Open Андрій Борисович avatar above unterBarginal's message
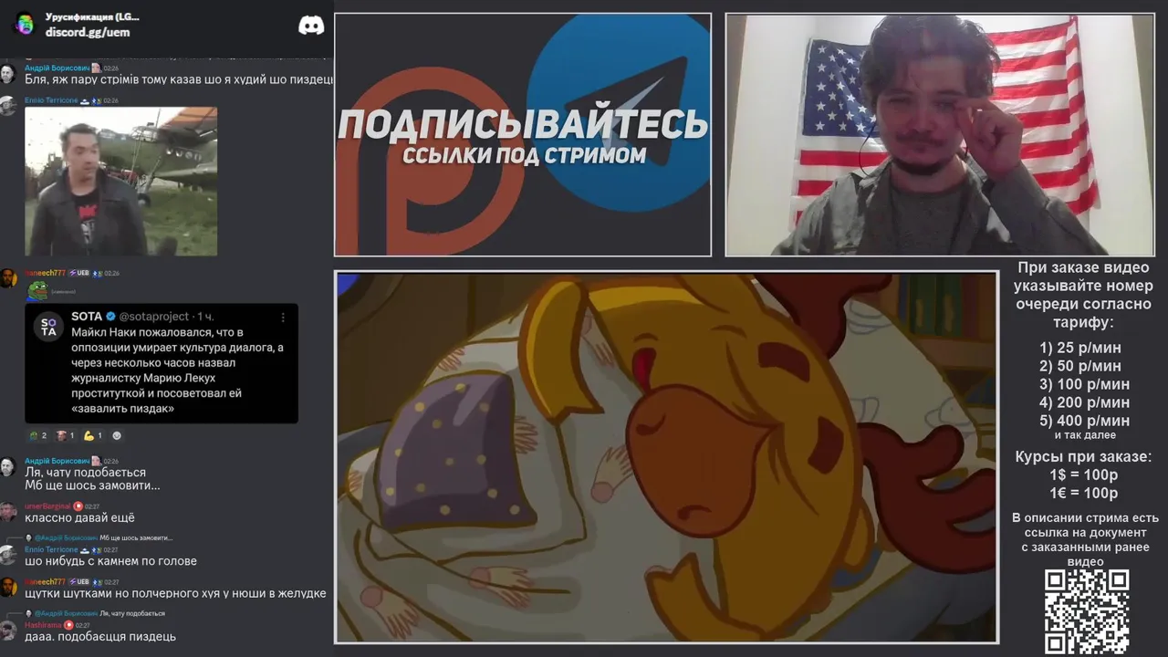Screen dimensions: 1168x657 [8, 467]
